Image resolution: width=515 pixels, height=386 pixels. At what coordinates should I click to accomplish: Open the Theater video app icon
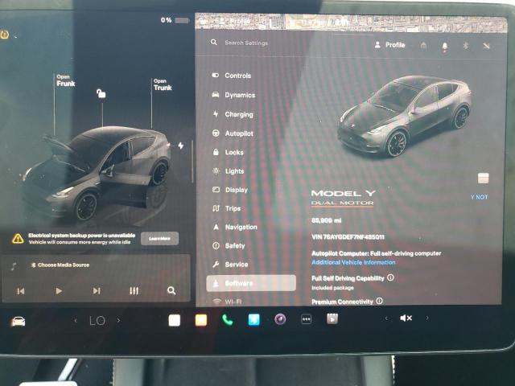click(x=332, y=318)
